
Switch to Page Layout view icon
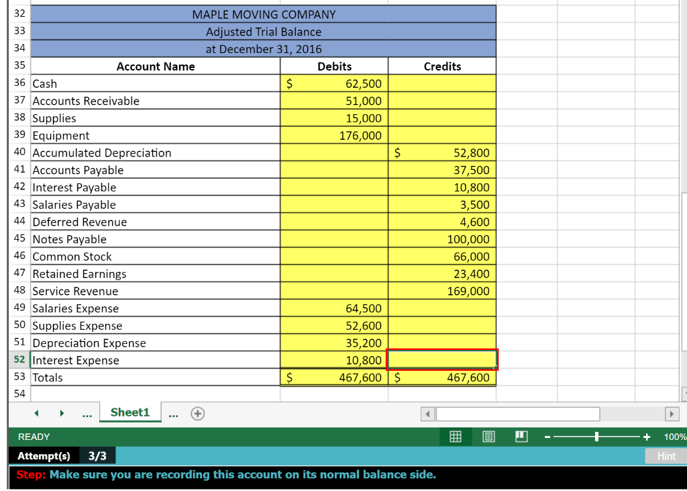488,437
